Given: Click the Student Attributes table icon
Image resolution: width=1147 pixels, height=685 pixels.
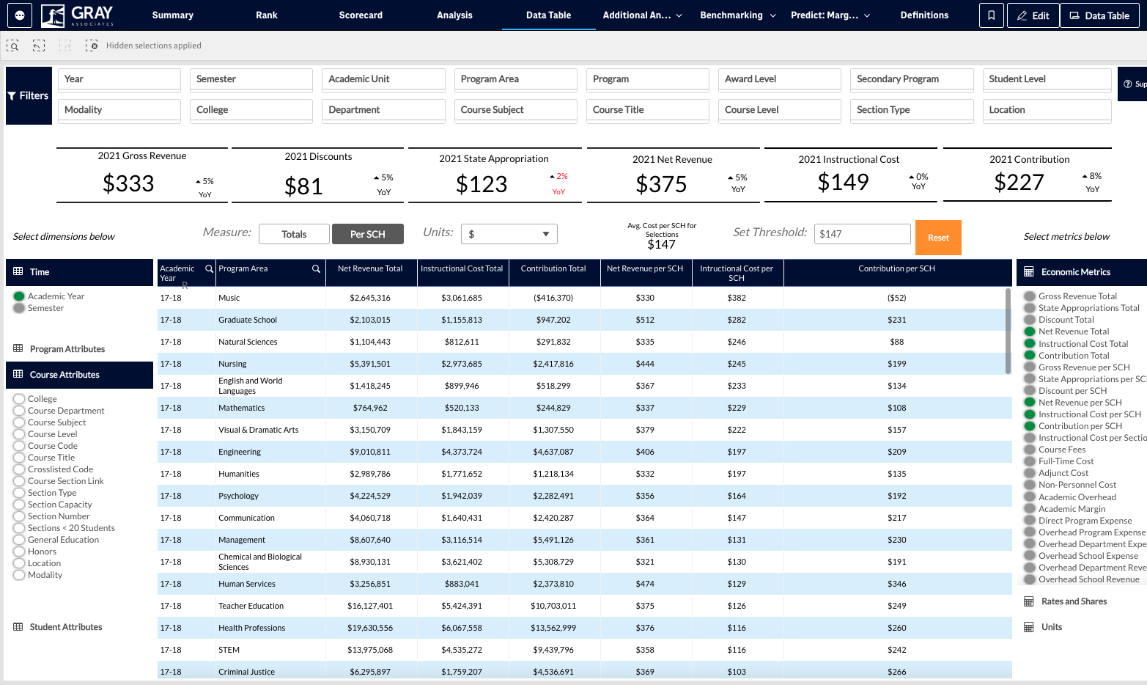Looking at the screenshot, I should tap(18, 627).
